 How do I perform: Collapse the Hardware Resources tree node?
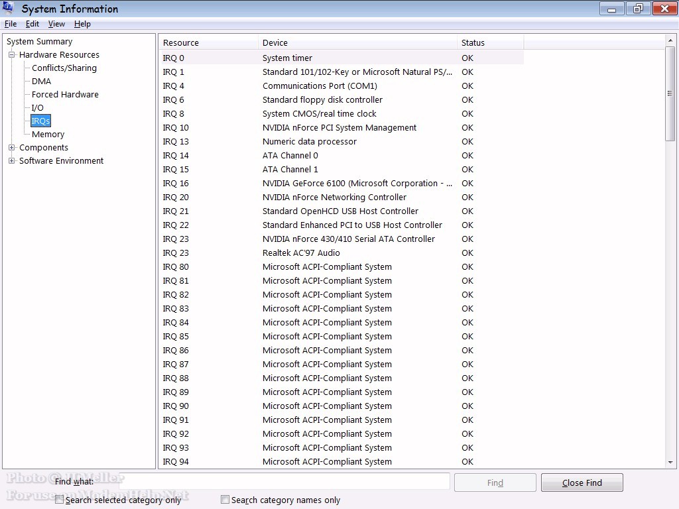pos(12,54)
